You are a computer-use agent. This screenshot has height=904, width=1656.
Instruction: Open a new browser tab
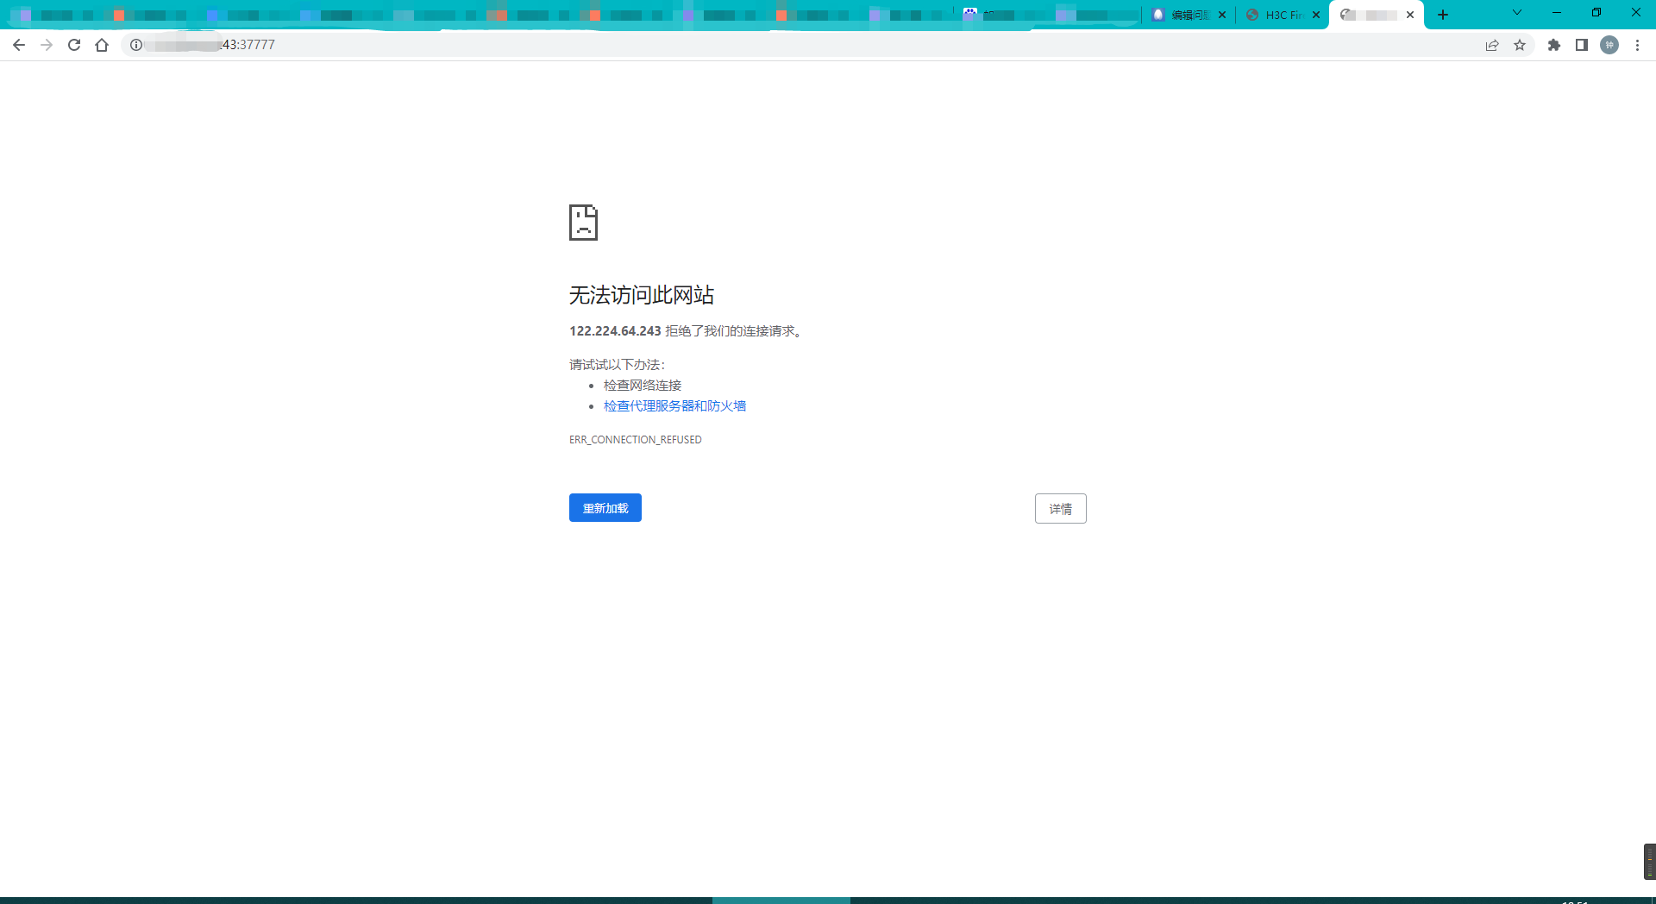tap(1443, 15)
